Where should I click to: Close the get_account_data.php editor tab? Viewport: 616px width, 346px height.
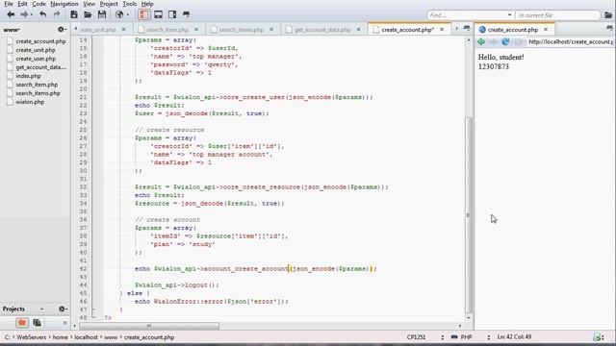tap(358, 30)
